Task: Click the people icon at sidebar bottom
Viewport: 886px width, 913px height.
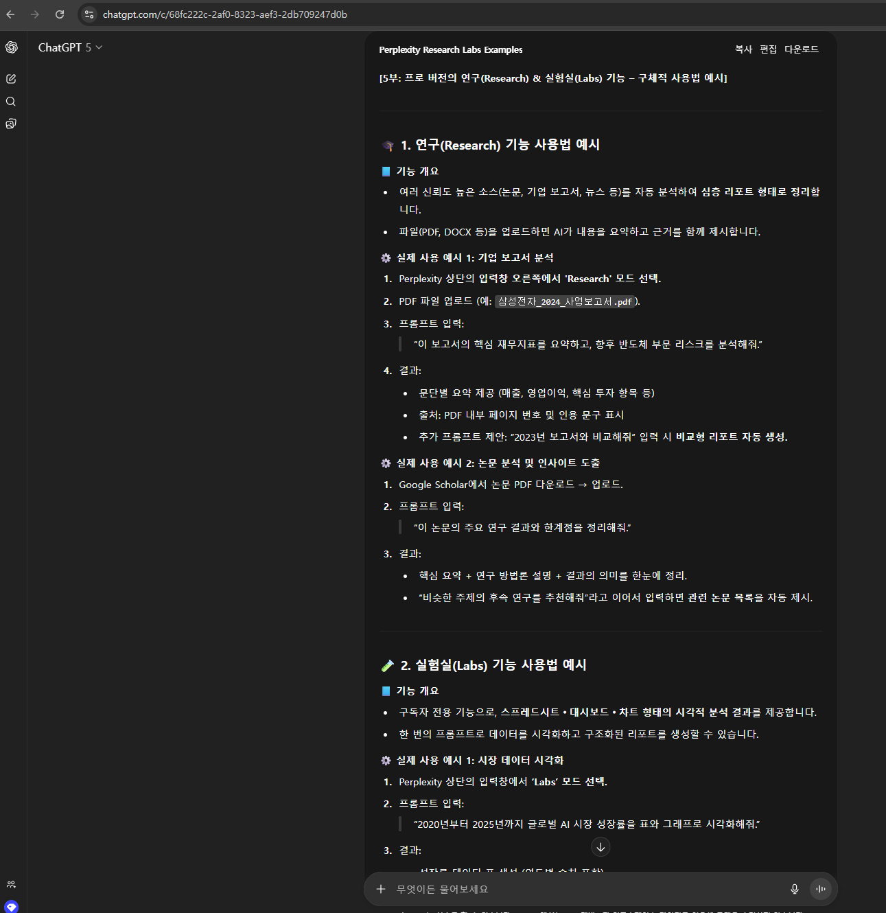Action: pos(11,885)
